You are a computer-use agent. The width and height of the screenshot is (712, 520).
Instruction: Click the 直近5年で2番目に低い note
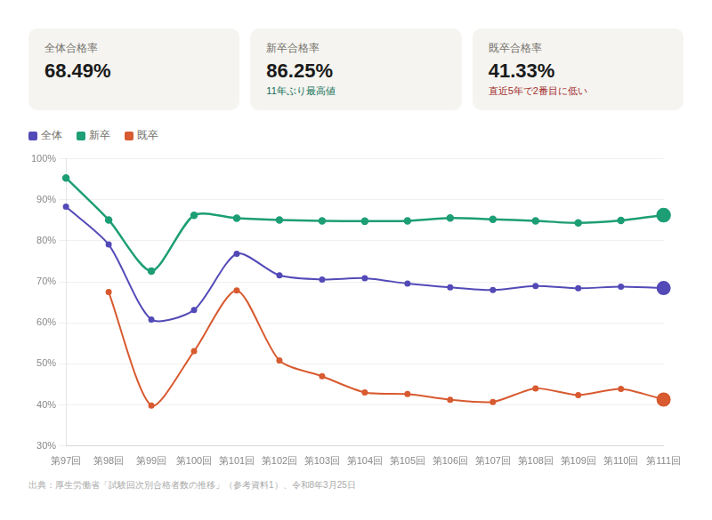coord(538,91)
